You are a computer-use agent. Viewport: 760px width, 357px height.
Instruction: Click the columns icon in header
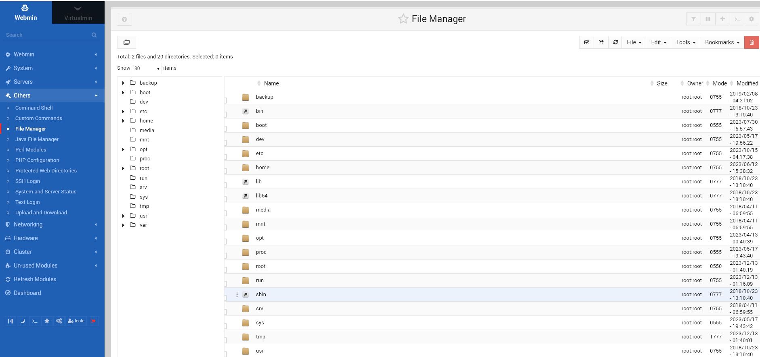pyautogui.click(x=708, y=19)
